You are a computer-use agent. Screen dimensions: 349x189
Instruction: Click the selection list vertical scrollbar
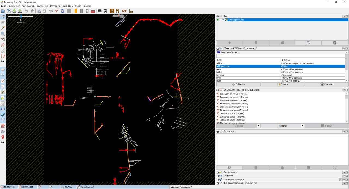[347, 107]
